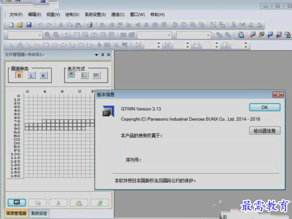Click the scissors button at file manager bottom
292x219 pixels.
pos(58,202)
